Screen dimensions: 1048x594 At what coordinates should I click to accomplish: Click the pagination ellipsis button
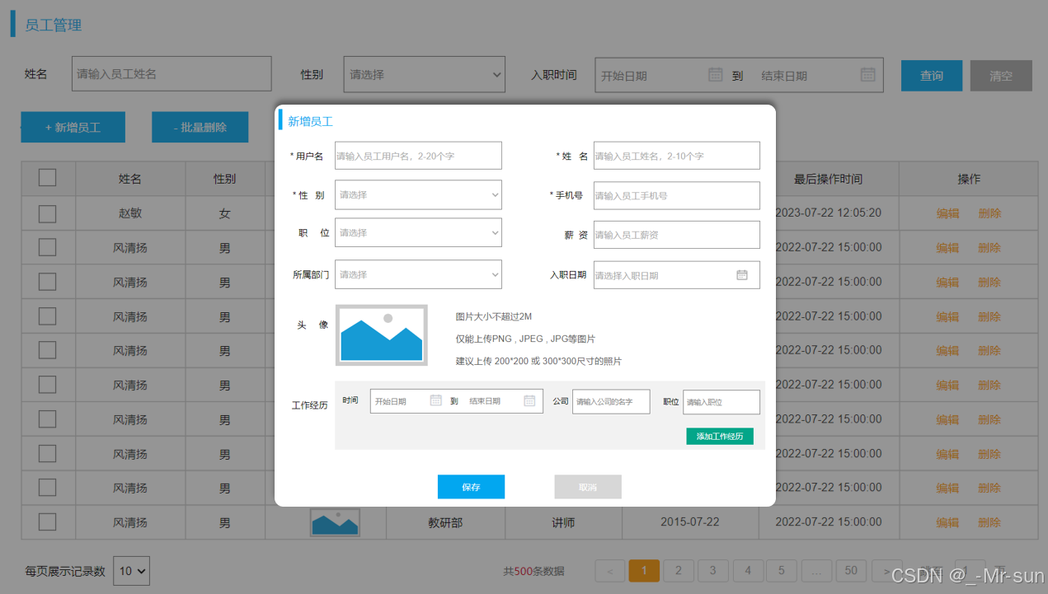[816, 570]
